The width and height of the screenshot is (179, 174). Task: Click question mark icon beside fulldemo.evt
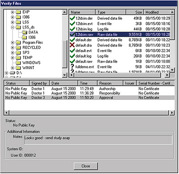(x=72, y=67)
